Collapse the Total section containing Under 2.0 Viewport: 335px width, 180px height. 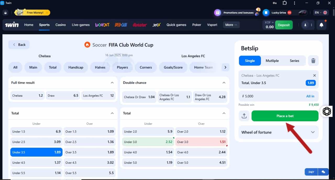[x=224, y=113]
